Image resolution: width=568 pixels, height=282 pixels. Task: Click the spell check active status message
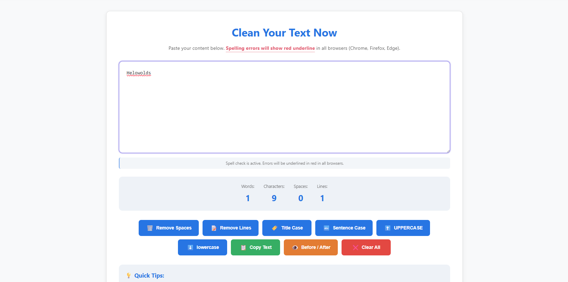pyautogui.click(x=285, y=163)
